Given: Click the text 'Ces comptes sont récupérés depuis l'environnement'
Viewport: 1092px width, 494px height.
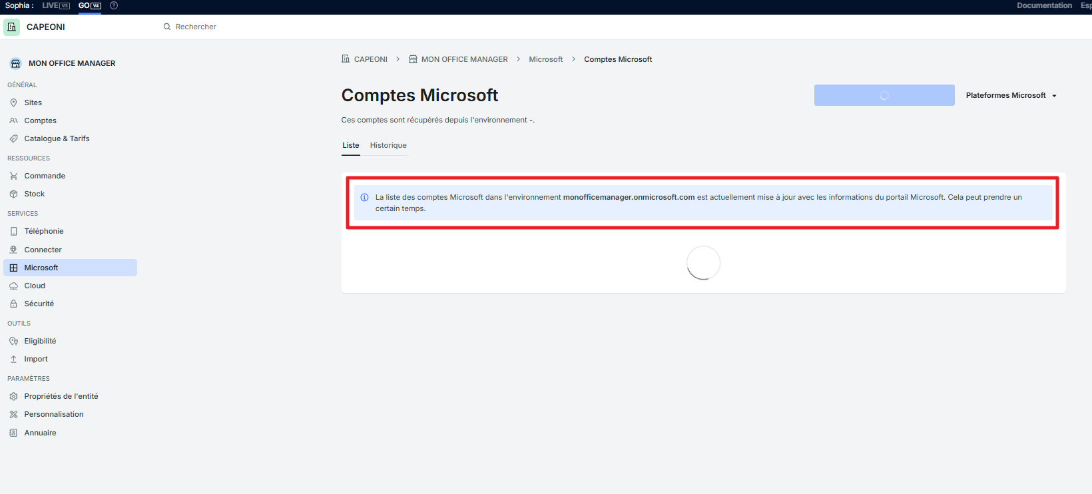Looking at the screenshot, I should (434, 120).
